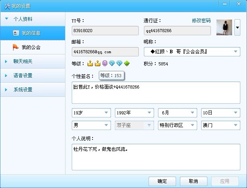247x188 pixels.
Task: Click the YY号 field showing 83918020
Action: 105,31
